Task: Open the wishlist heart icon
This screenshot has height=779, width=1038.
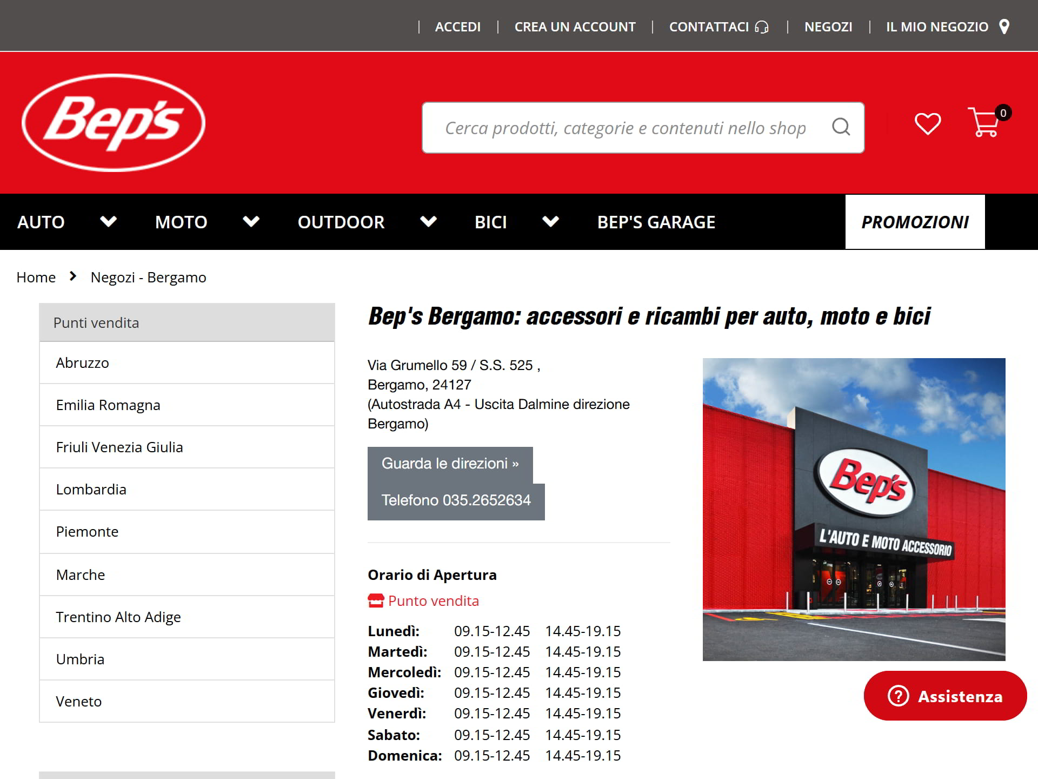Action: [x=928, y=124]
